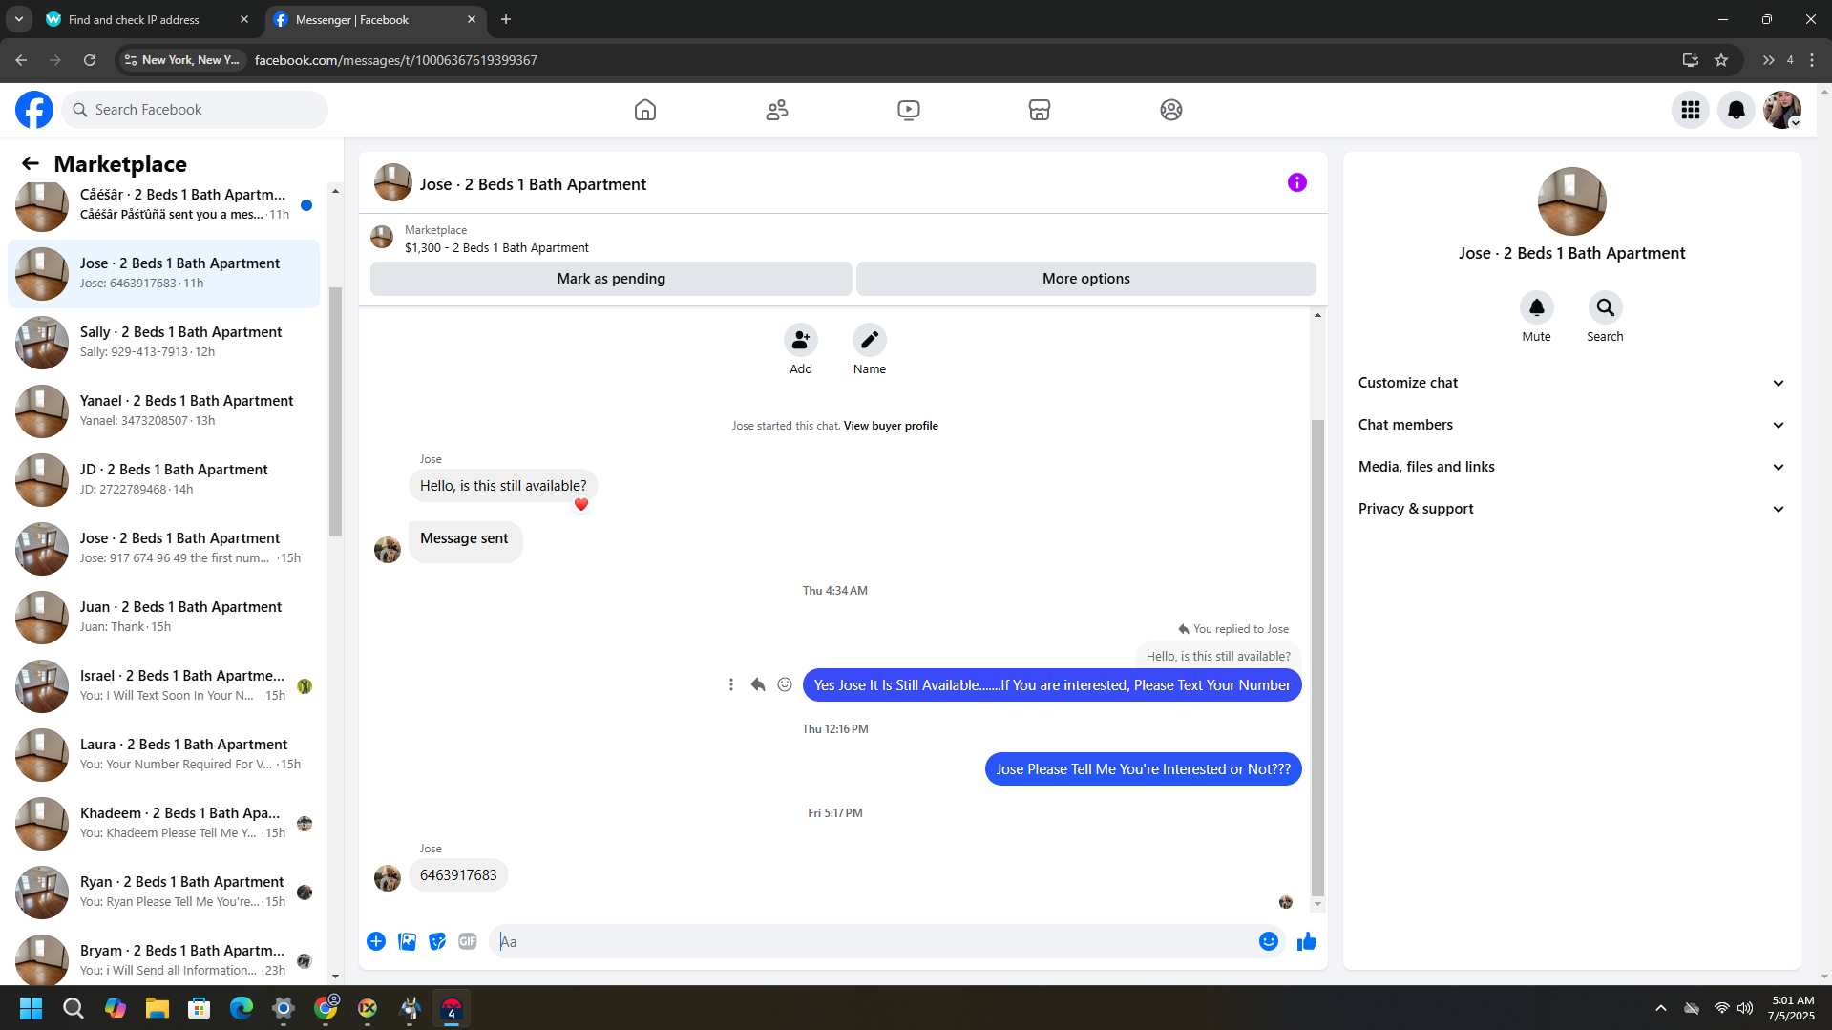Mark the listing as pending
Viewport: 1832px width, 1030px height.
[611, 279]
